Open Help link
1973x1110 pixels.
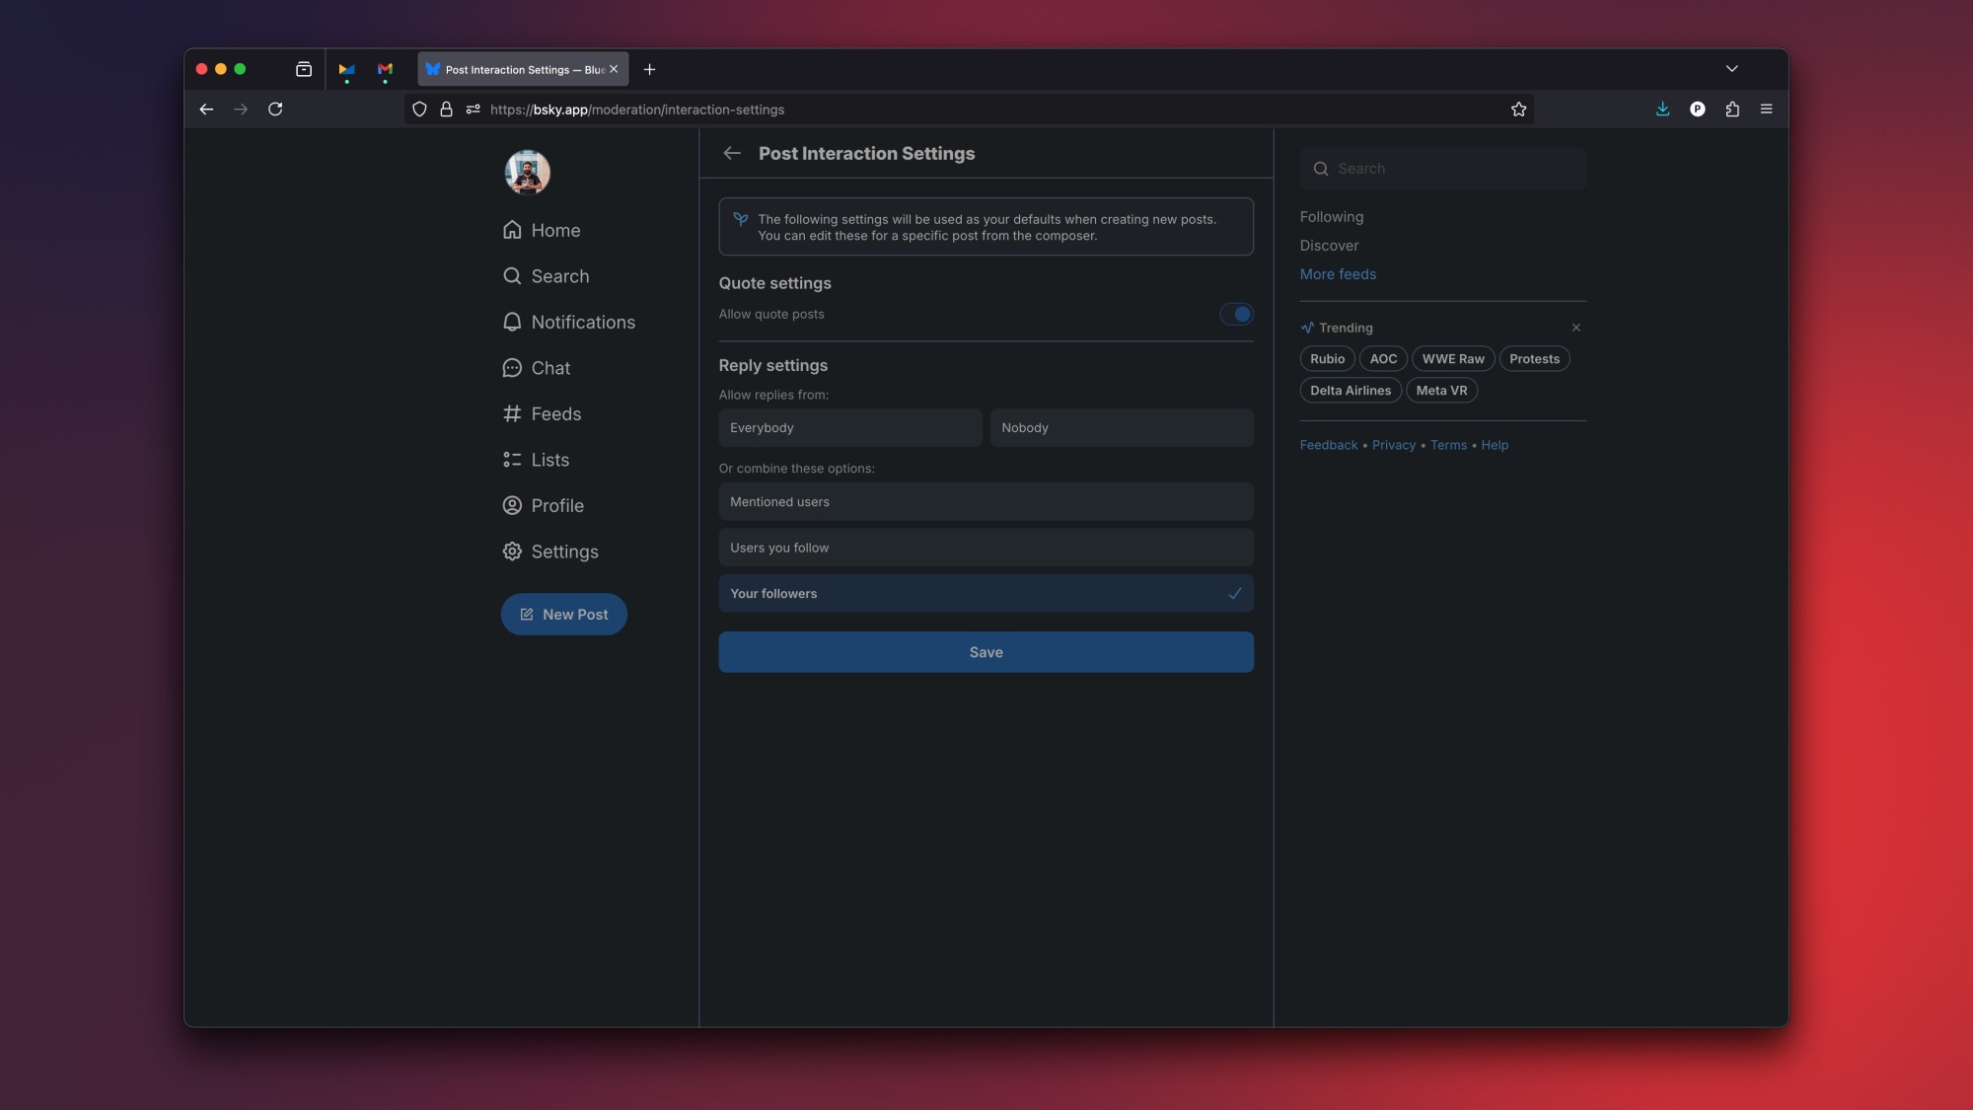(1495, 445)
